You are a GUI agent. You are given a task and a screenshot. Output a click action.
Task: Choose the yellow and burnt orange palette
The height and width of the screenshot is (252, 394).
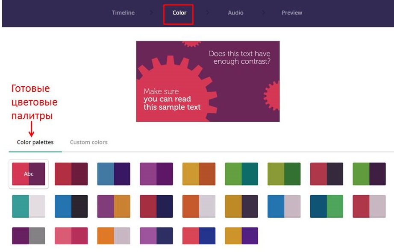click(x=199, y=174)
